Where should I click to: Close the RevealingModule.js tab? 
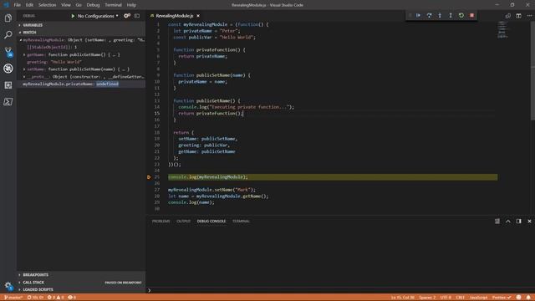pos(198,16)
